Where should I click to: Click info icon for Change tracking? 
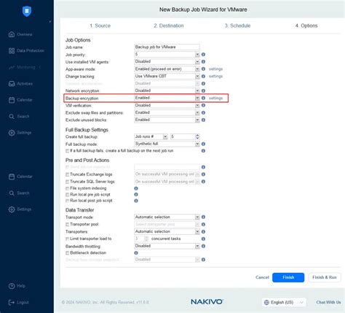point(203,77)
